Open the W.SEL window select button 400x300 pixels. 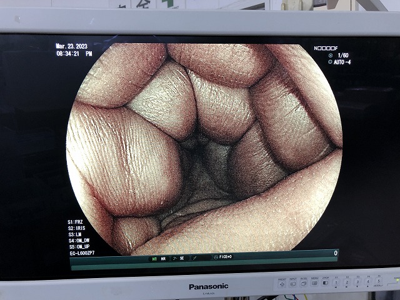click(304, 283)
